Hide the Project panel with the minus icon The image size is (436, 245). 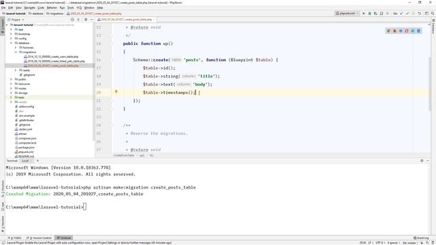click(91, 20)
